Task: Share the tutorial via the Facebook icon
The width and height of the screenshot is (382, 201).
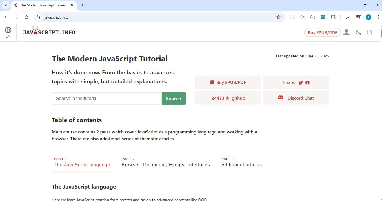Action: pyautogui.click(x=307, y=82)
